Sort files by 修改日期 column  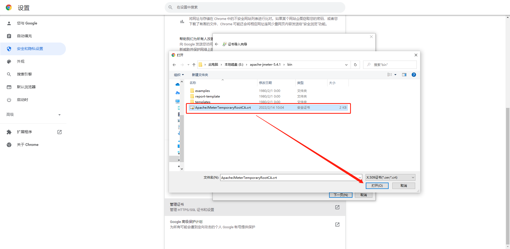coord(276,83)
